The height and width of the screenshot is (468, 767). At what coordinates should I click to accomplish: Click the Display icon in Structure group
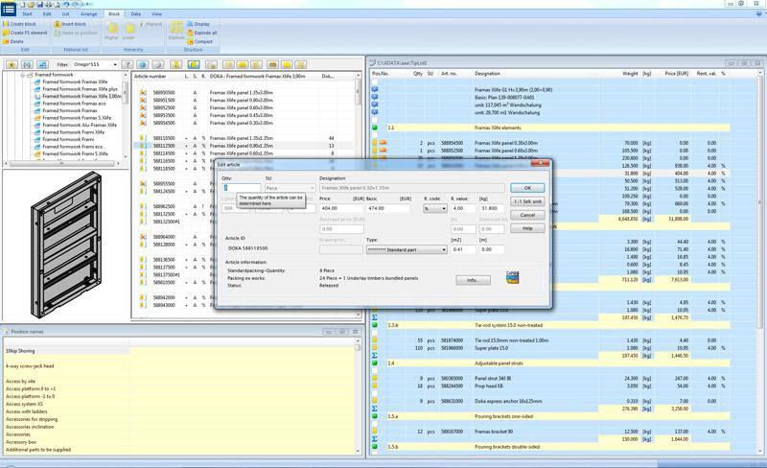click(190, 24)
